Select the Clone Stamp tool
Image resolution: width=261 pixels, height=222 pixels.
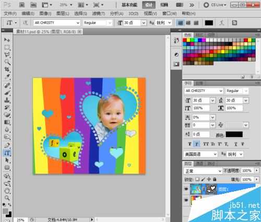7,100
